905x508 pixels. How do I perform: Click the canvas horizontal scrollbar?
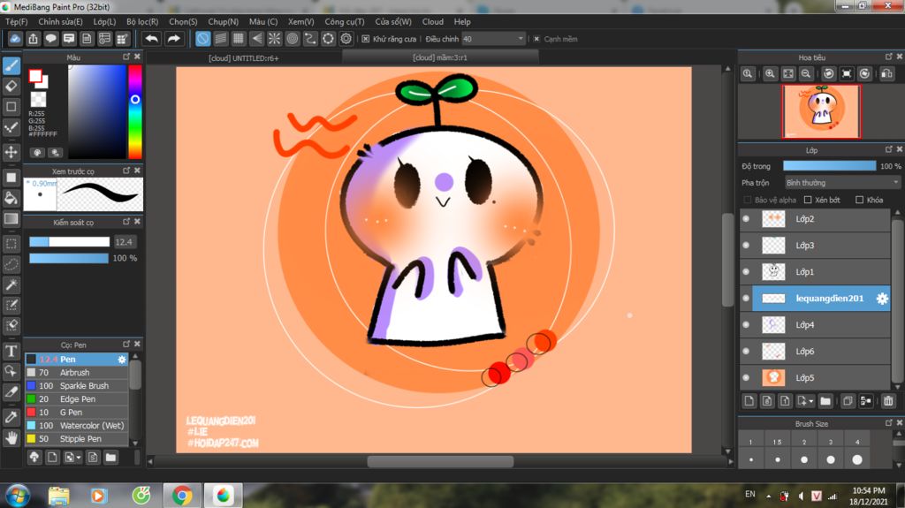click(x=440, y=461)
